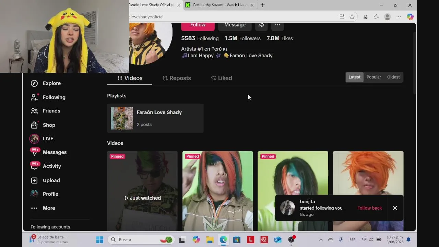Image resolution: width=439 pixels, height=247 pixels.
Task: Click the taskbar Buscar search box
Action: 141,240
